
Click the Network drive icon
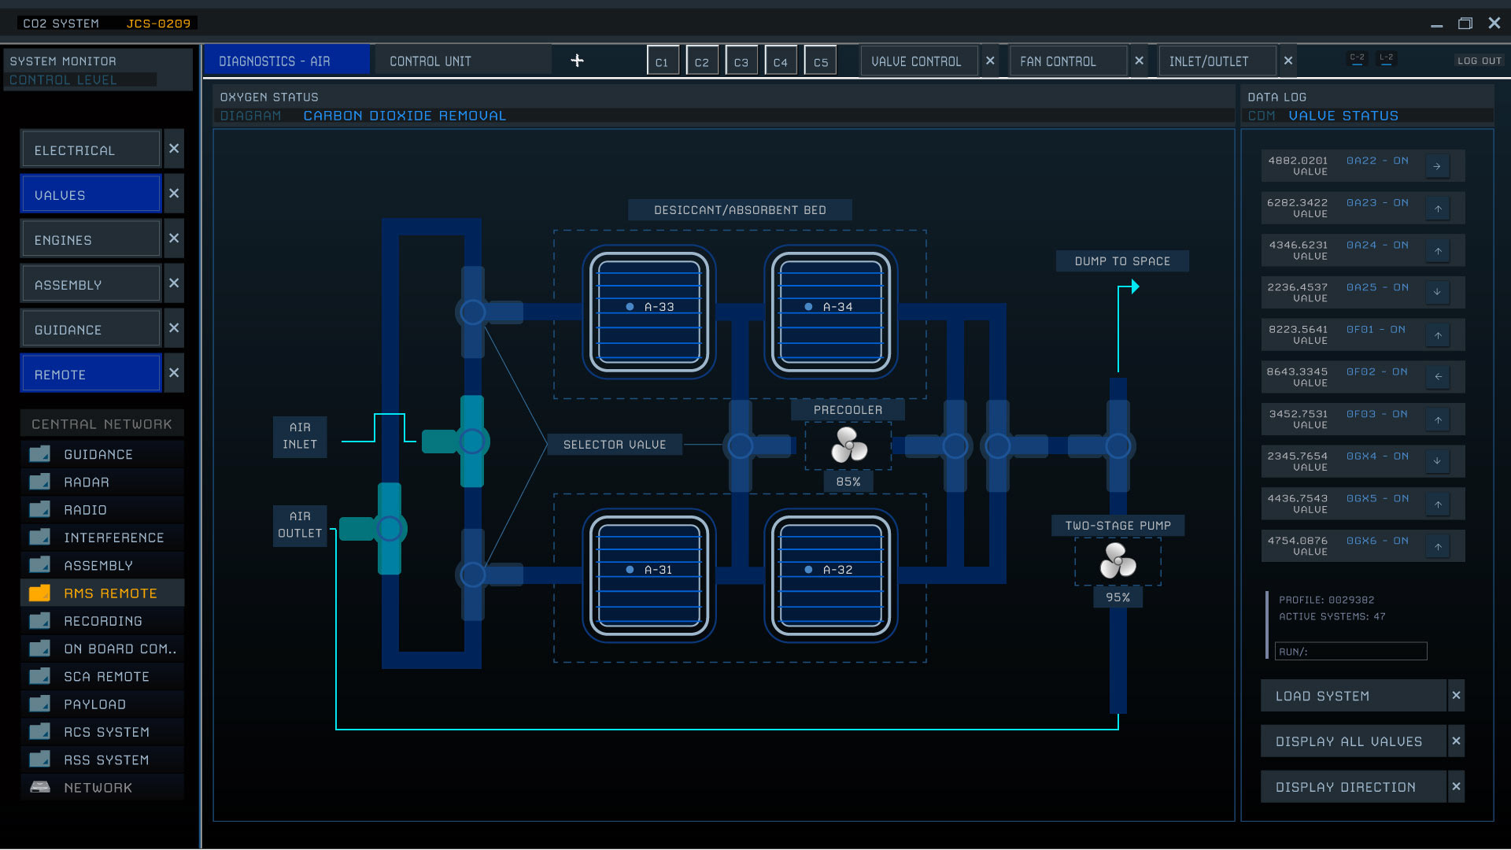40,787
